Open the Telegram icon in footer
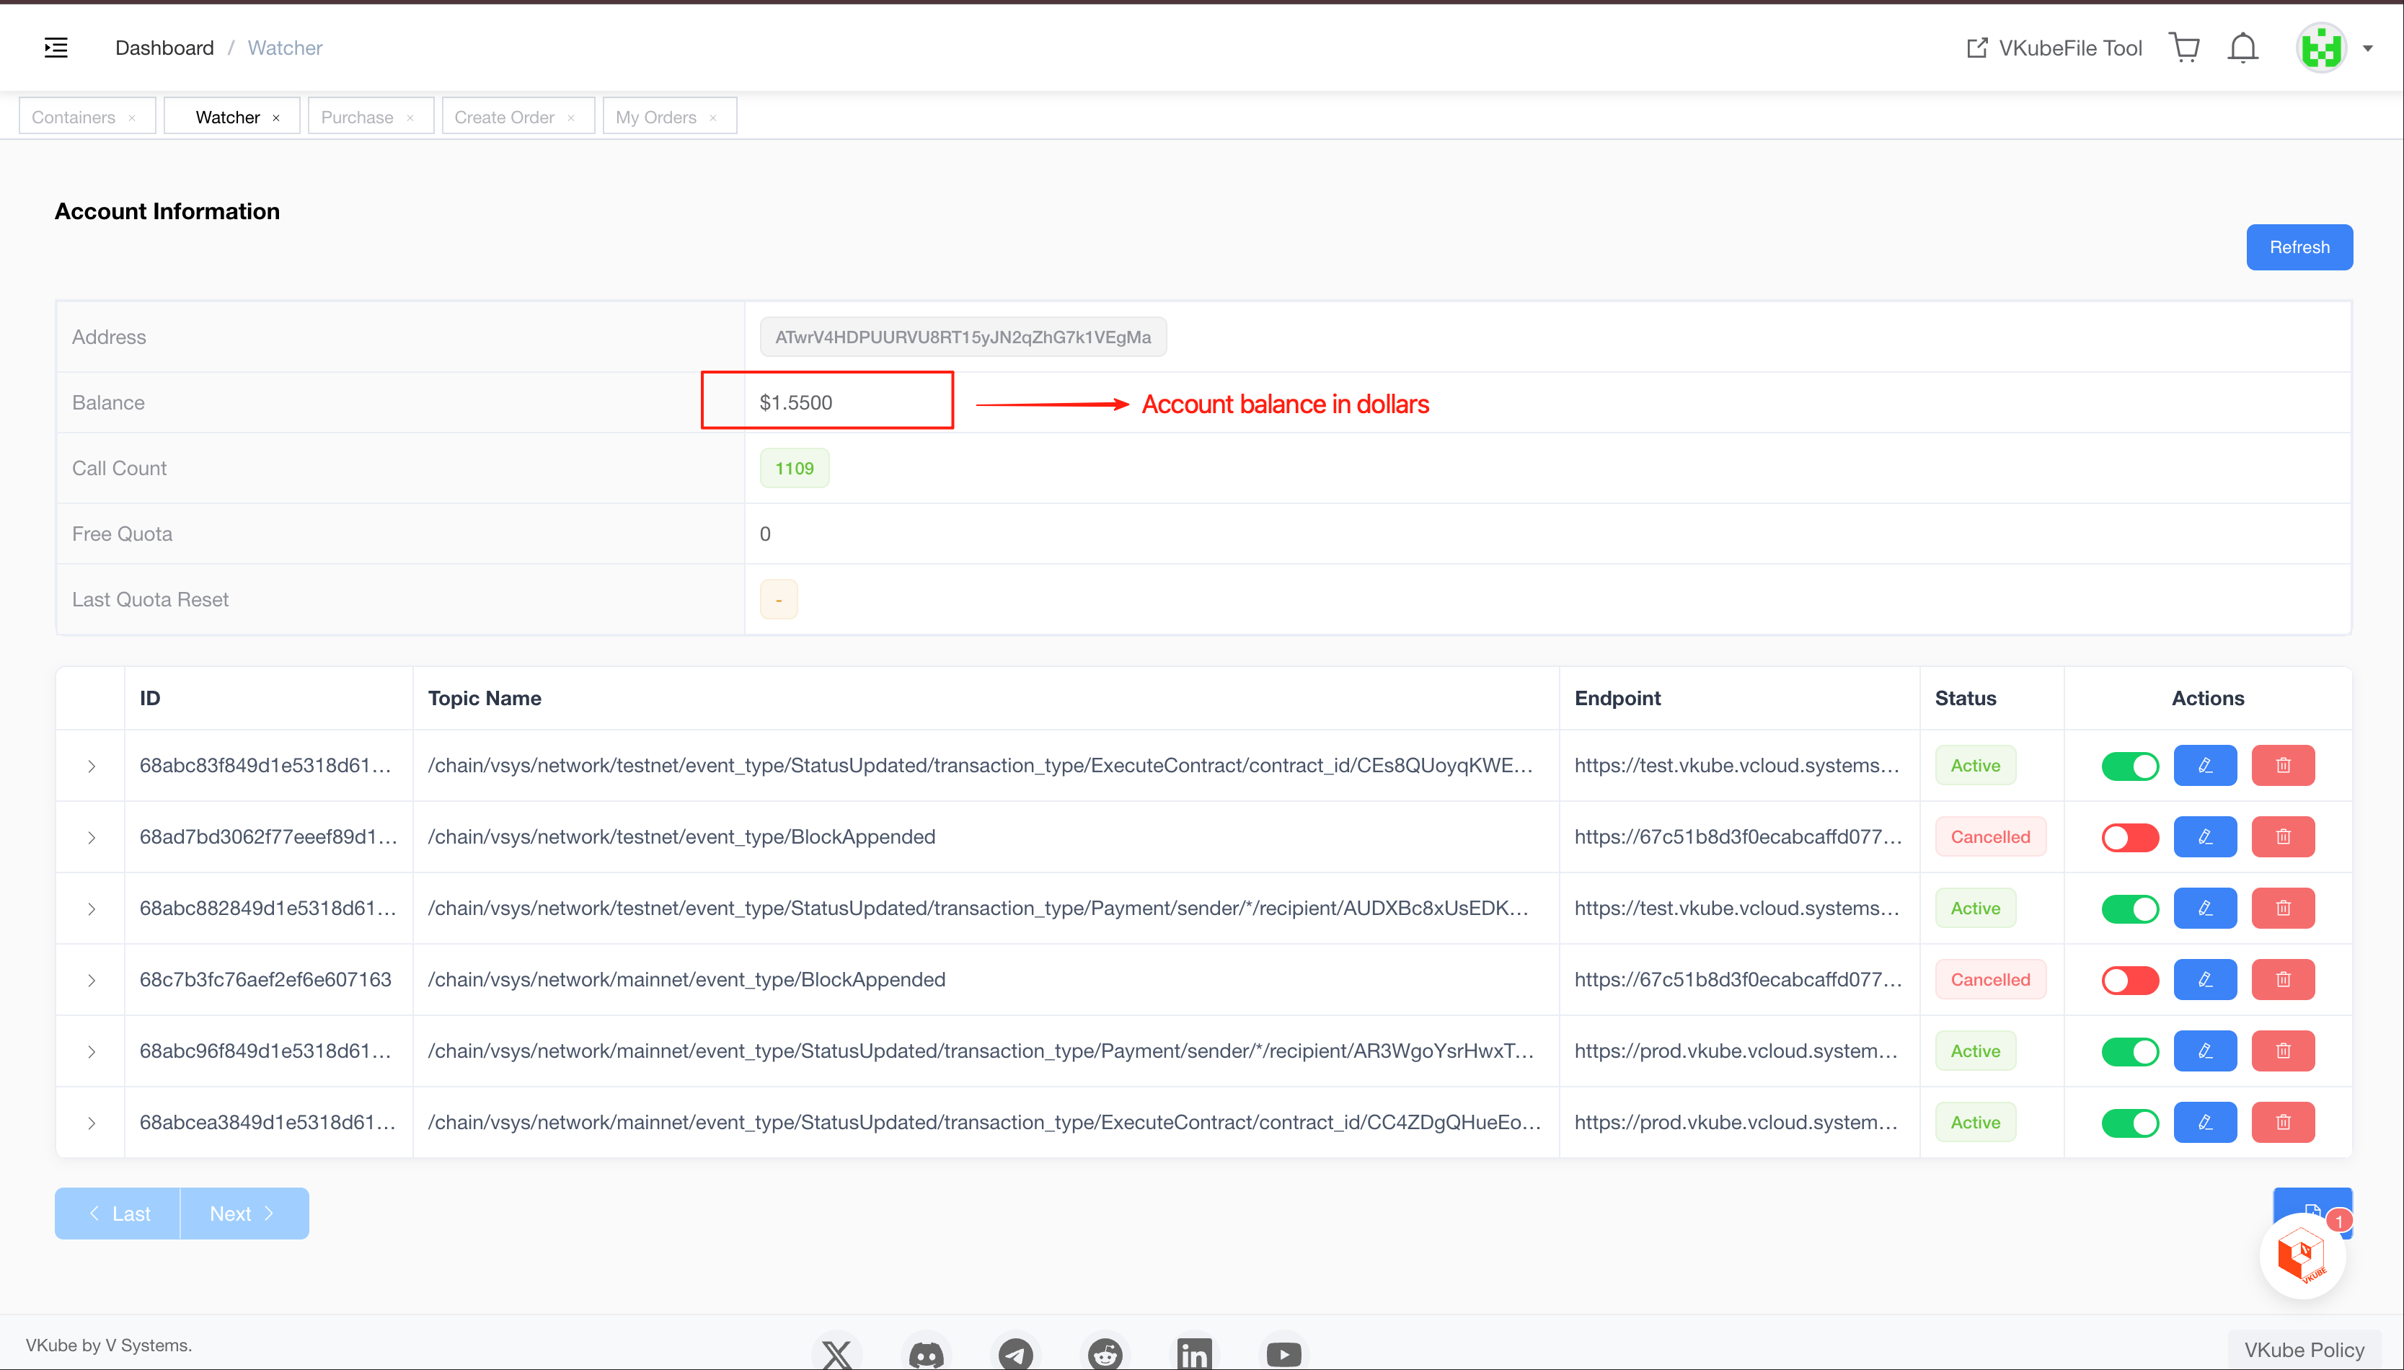2404x1370 pixels. (x=1015, y=1353)
